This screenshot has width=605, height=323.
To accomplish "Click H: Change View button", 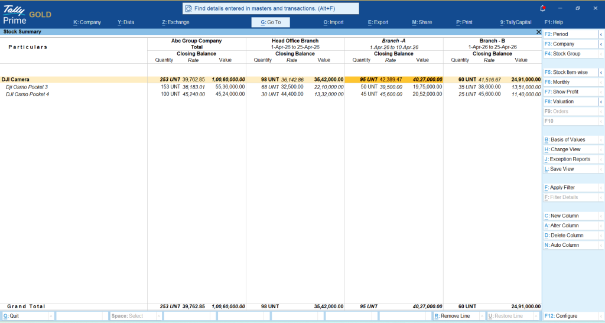I will pos(571,149).
